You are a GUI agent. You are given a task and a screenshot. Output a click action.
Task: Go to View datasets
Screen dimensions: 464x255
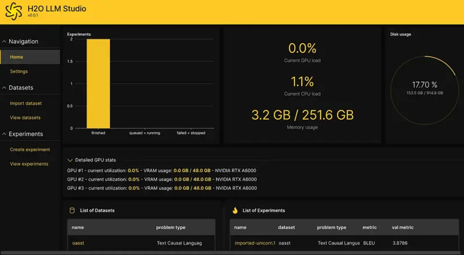click(x=25, y=118)
